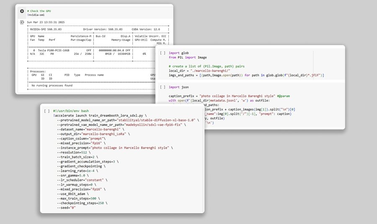The width and height of the screenshot is (377, 224).
Task: Click the --pretrained_vae_model_name_or_path argument line
Action: click(x=121, y=125)
